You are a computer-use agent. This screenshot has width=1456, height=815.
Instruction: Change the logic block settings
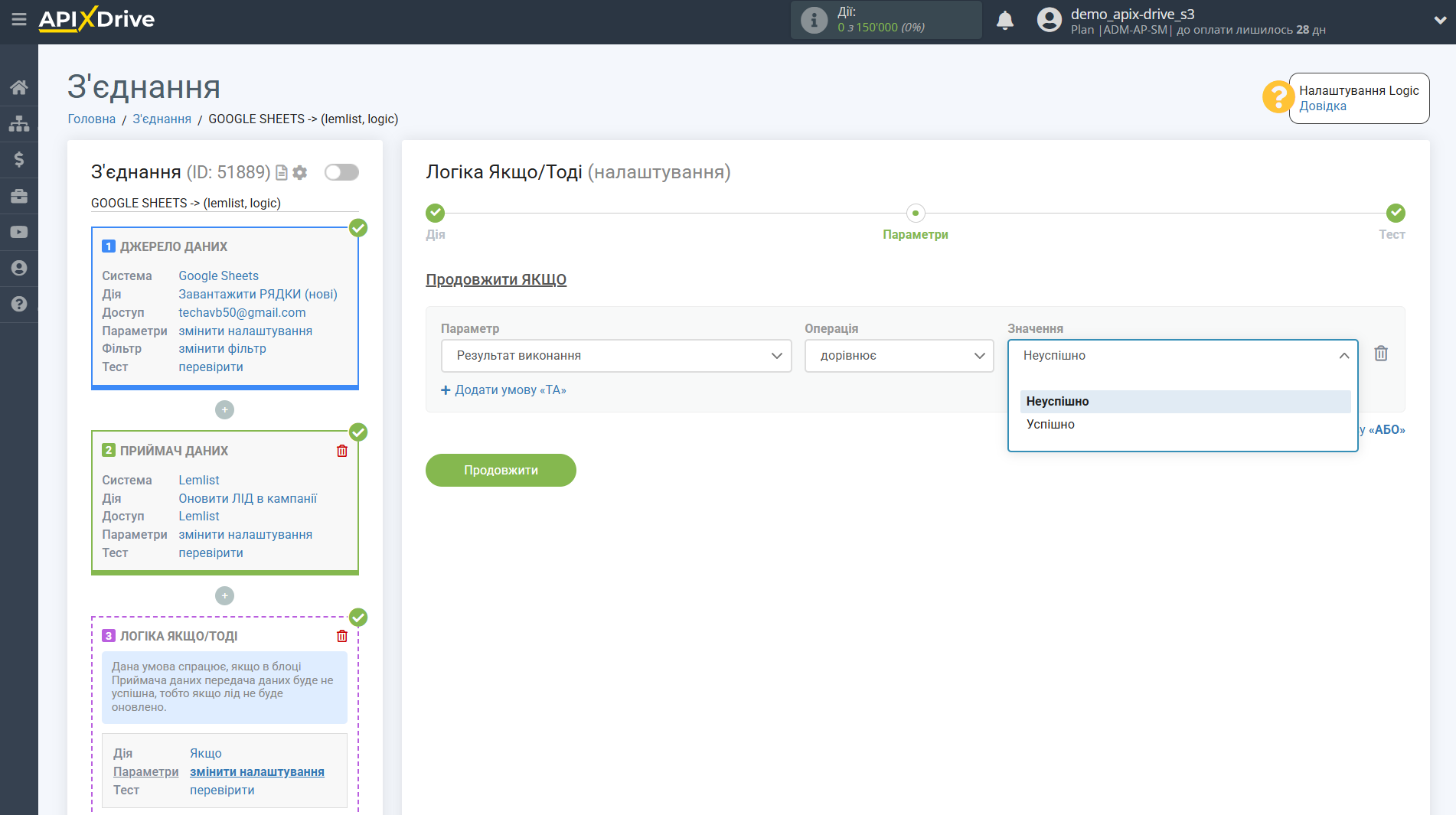tap(257, 772)
